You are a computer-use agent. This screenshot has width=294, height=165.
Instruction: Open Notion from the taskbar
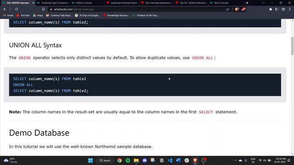click(161, 160)
